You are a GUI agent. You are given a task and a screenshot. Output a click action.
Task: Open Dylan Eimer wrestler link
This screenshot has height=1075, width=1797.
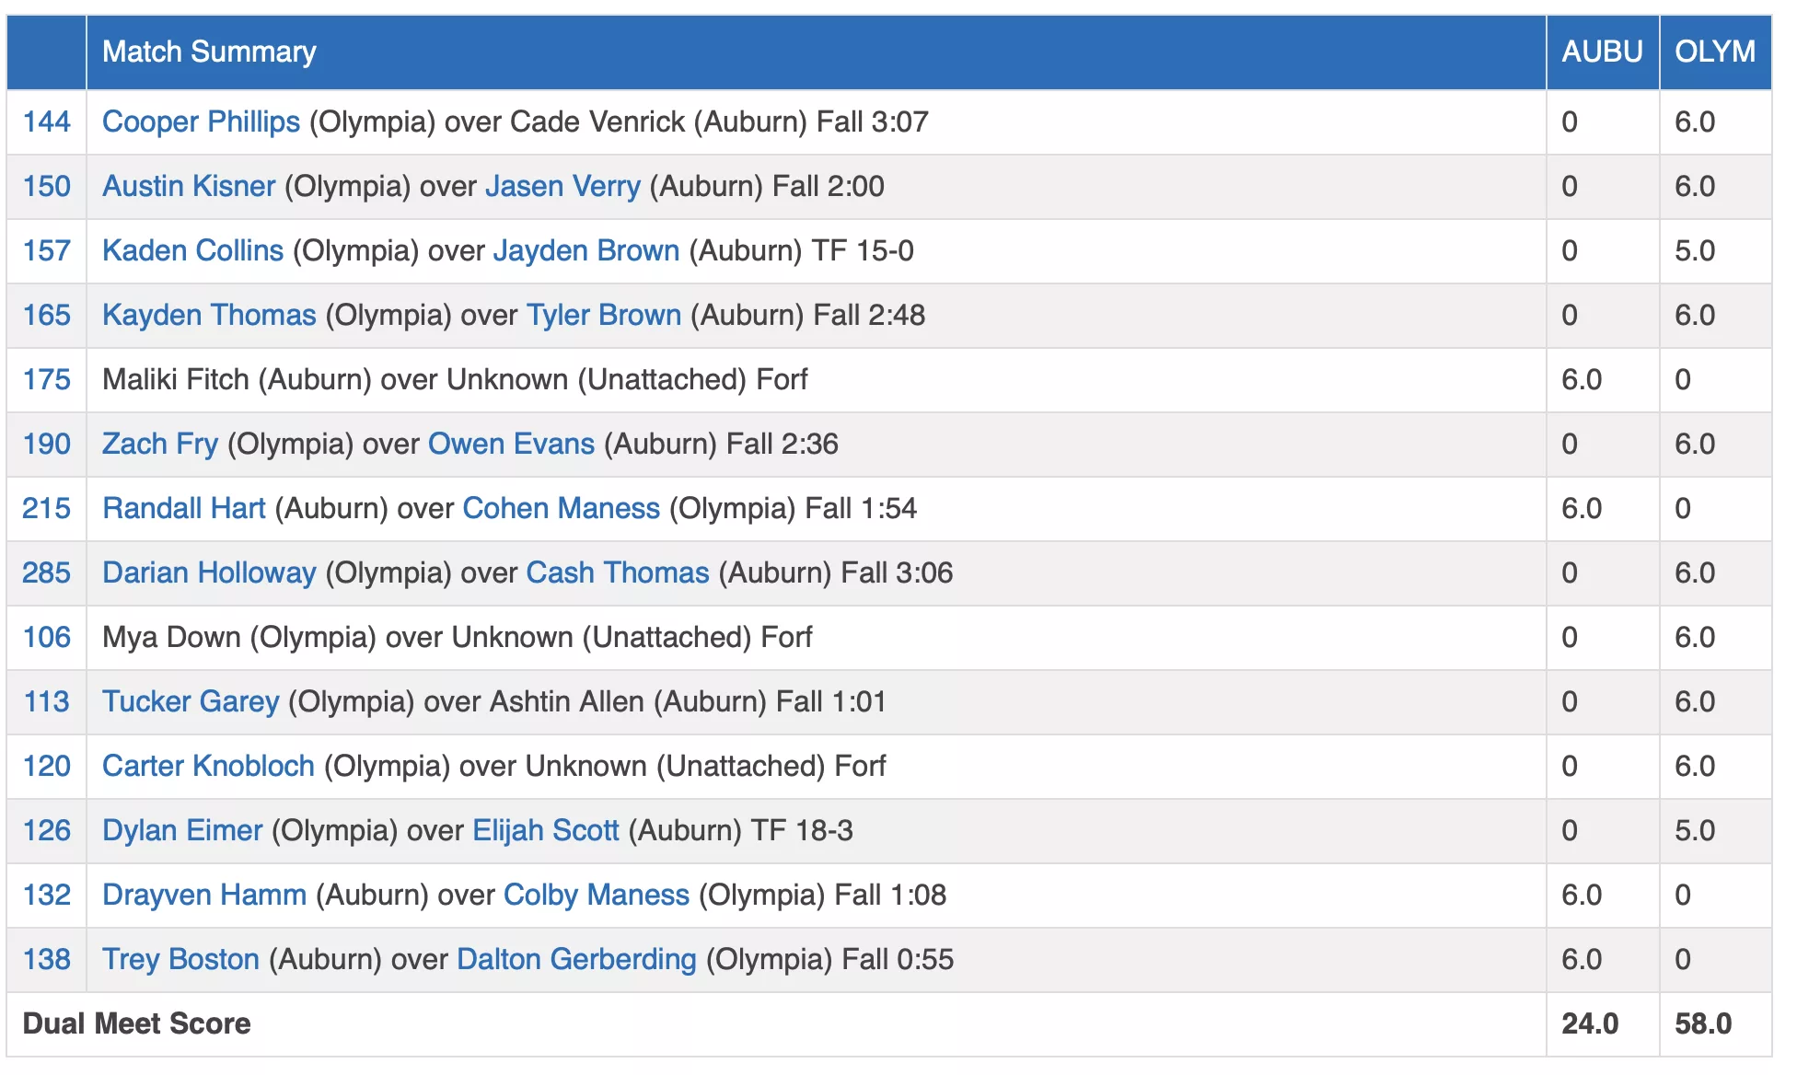point(182,830)
